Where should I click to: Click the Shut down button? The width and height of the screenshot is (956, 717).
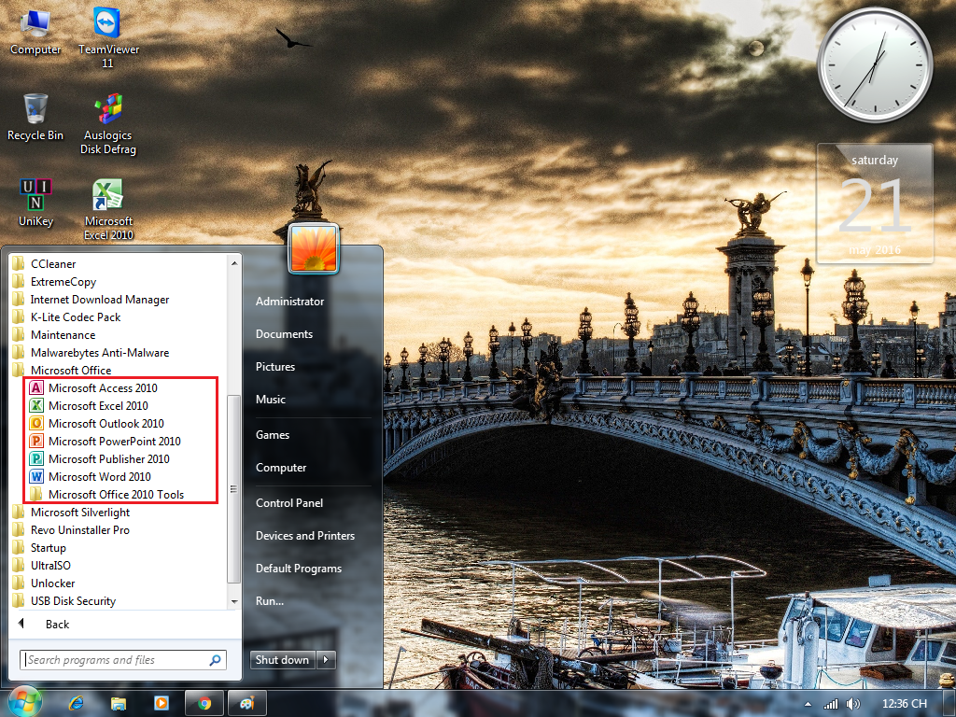click(x=282, y=660)
